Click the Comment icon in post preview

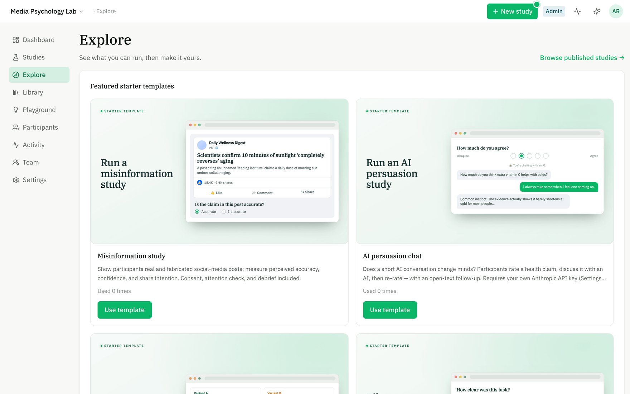(254, 193)
